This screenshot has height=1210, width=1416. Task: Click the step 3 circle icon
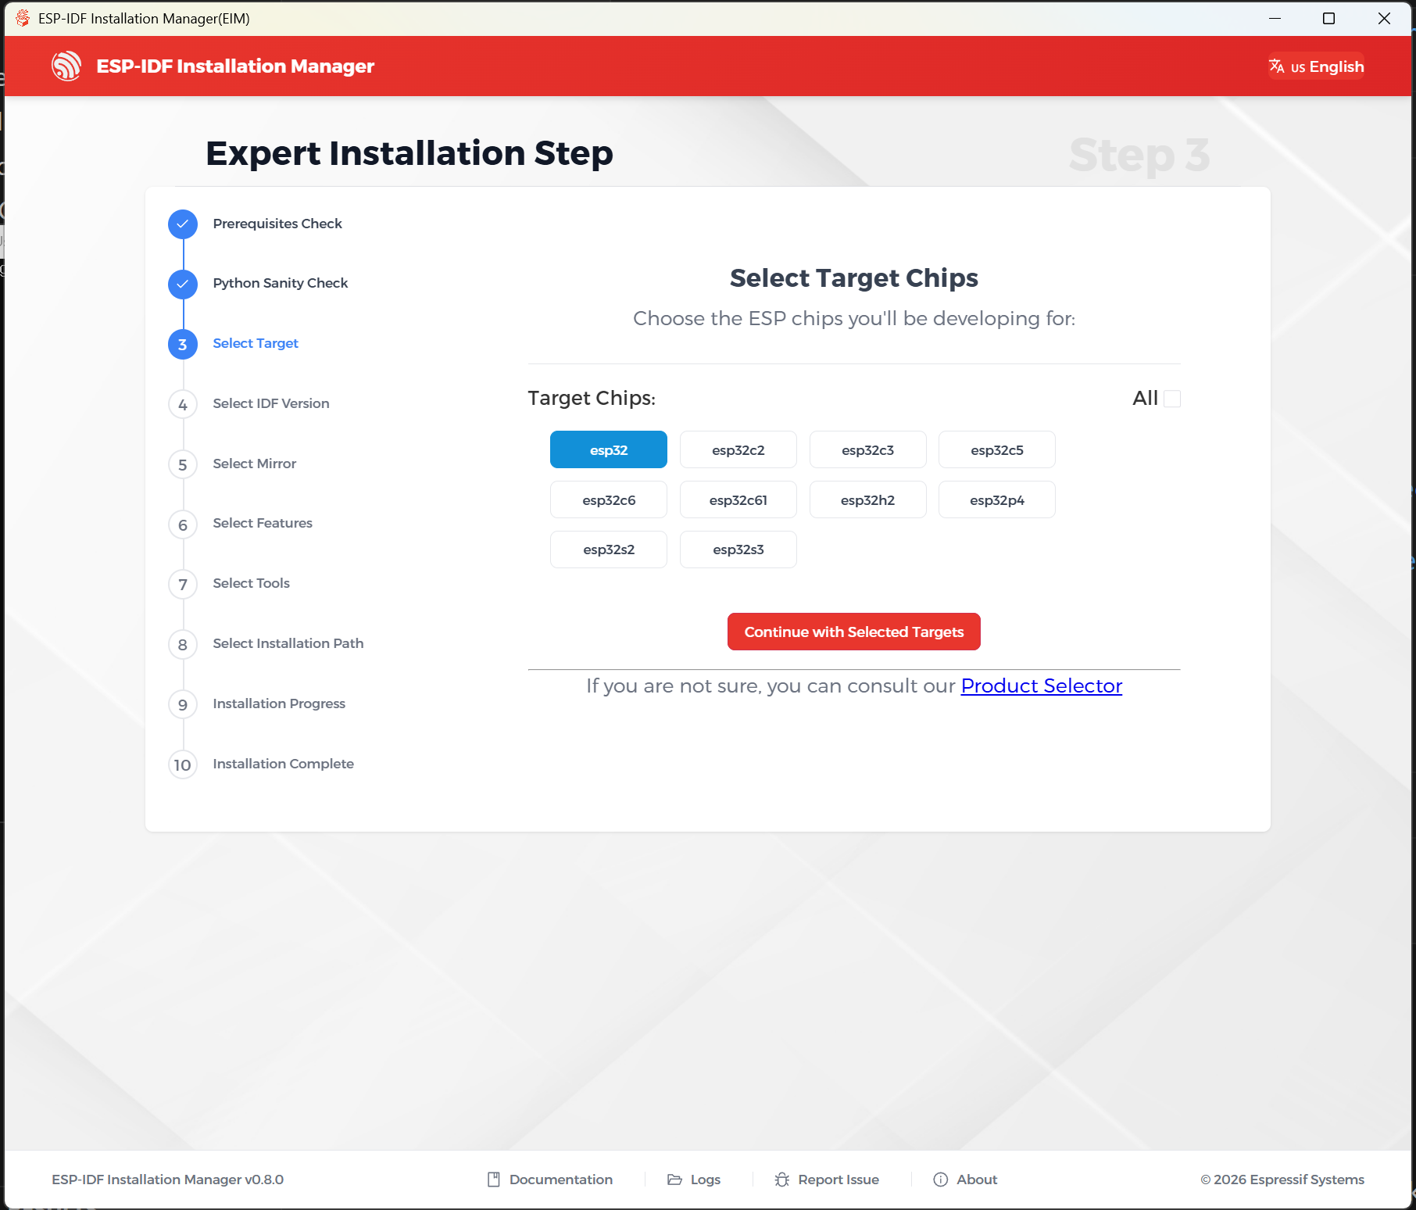click(183, 344)
